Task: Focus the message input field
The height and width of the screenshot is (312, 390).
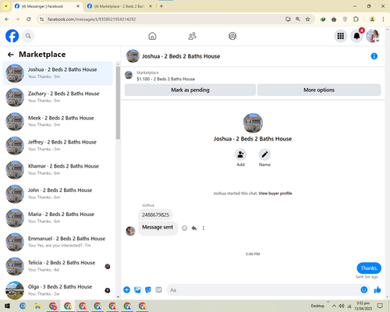Action: [263, 290]
